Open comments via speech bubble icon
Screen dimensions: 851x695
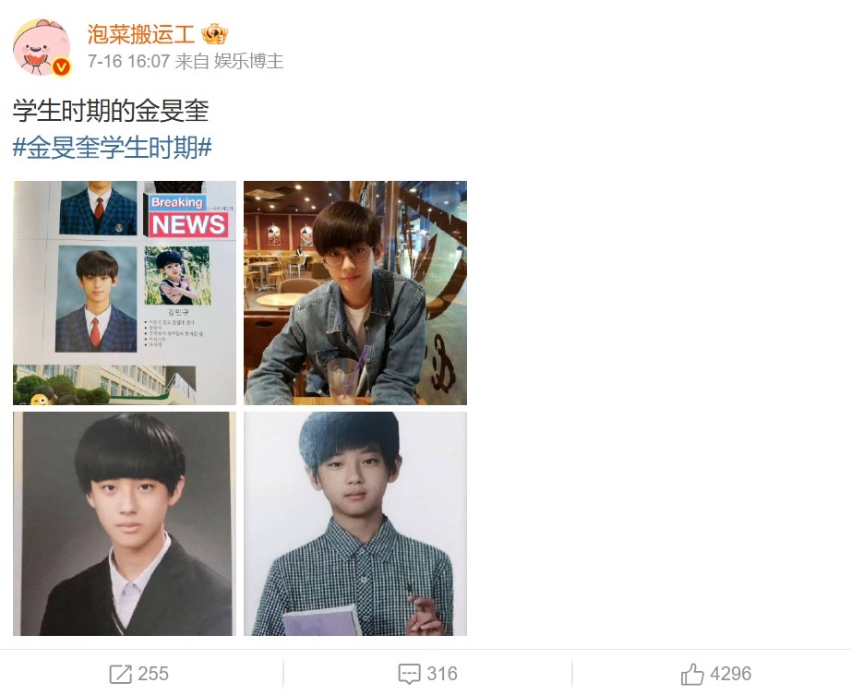[409, 674]
